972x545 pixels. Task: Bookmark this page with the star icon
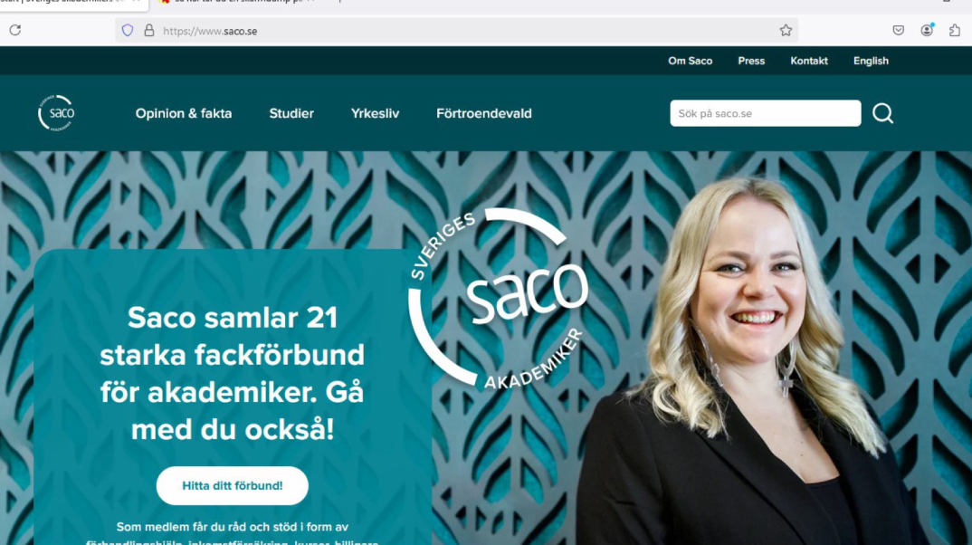tap(786, 31)
